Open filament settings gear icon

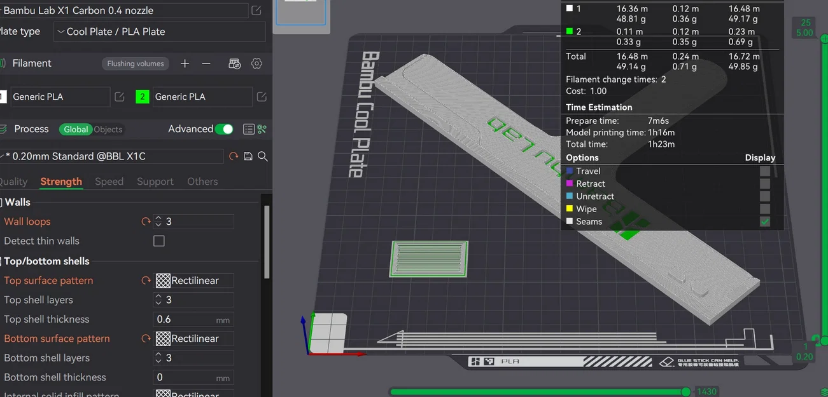[257, 64]
